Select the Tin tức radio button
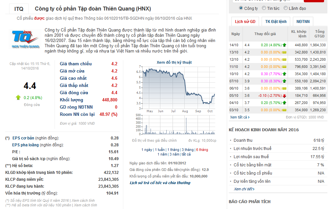This screenshot has height=209, width=331. [x=264, y=8]
